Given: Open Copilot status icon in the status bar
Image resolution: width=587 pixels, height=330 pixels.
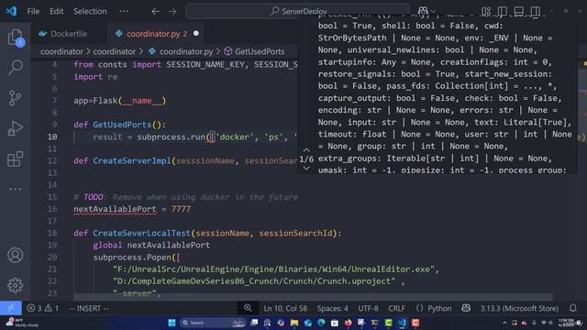Looking at the screenshot, I should (x=466, y=308).
